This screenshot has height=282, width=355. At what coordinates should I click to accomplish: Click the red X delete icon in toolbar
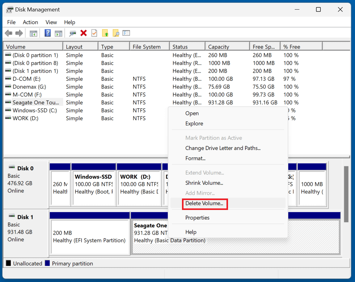pyautogui.click(x=84, y=33)
